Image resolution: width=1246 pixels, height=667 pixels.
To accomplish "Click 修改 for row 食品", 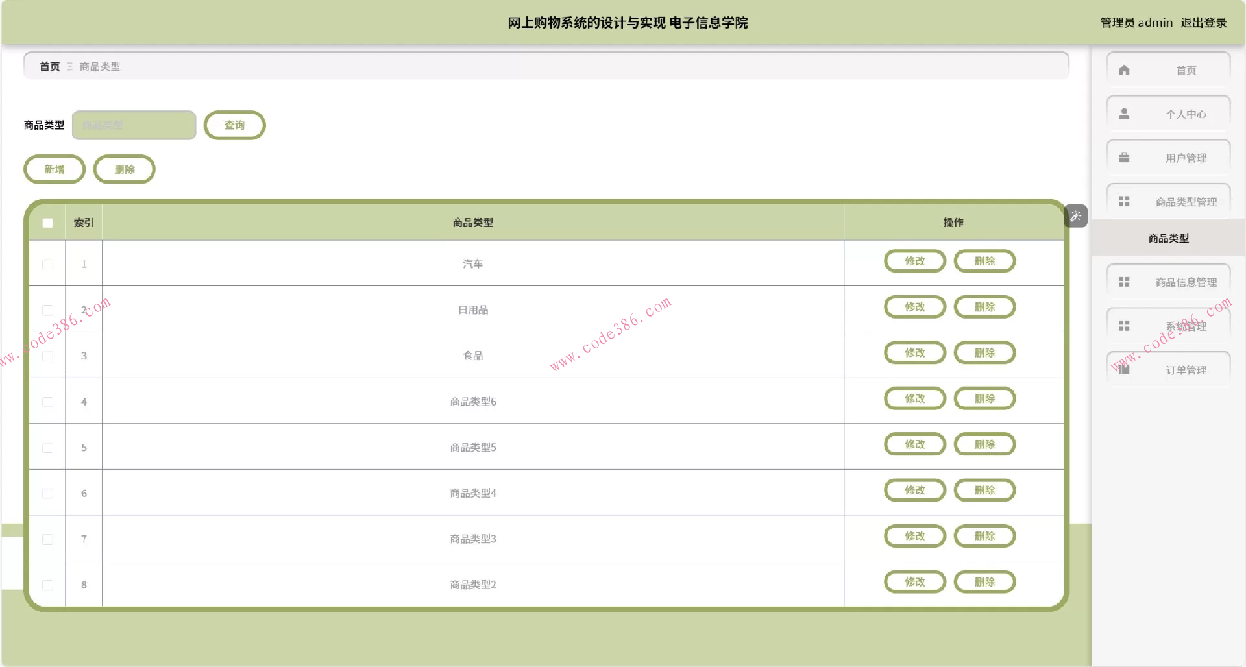I will 915,353.
